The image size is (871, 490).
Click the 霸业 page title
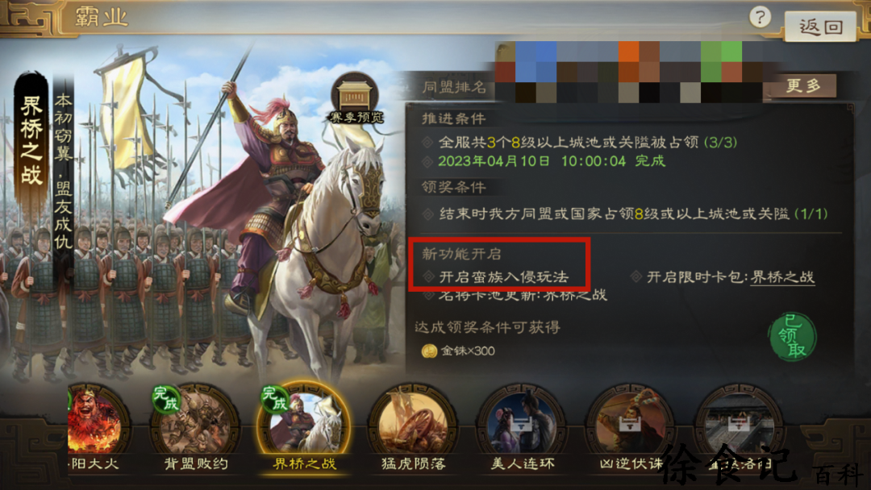101,17
